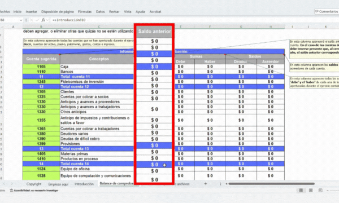Screen dimensions: 339x203
Task: Select column G header
Action: click(x=241, y=27)
